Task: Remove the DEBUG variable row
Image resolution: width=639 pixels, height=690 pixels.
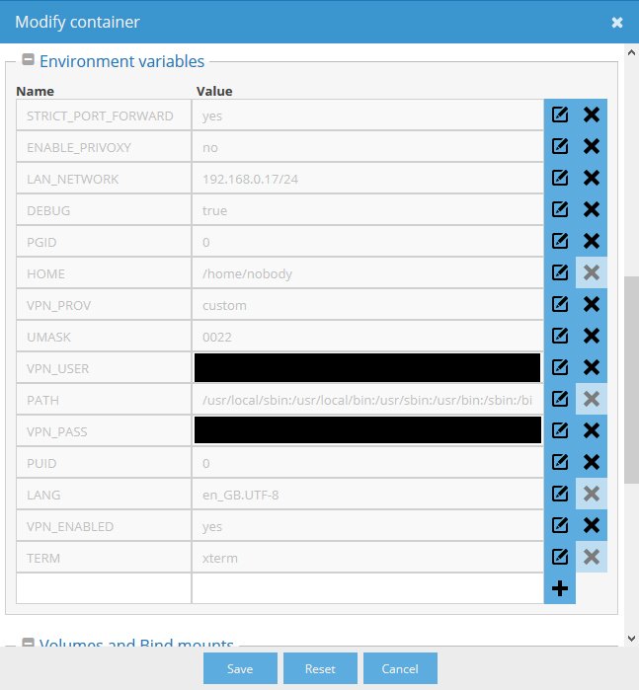Action: coord(592,209)
